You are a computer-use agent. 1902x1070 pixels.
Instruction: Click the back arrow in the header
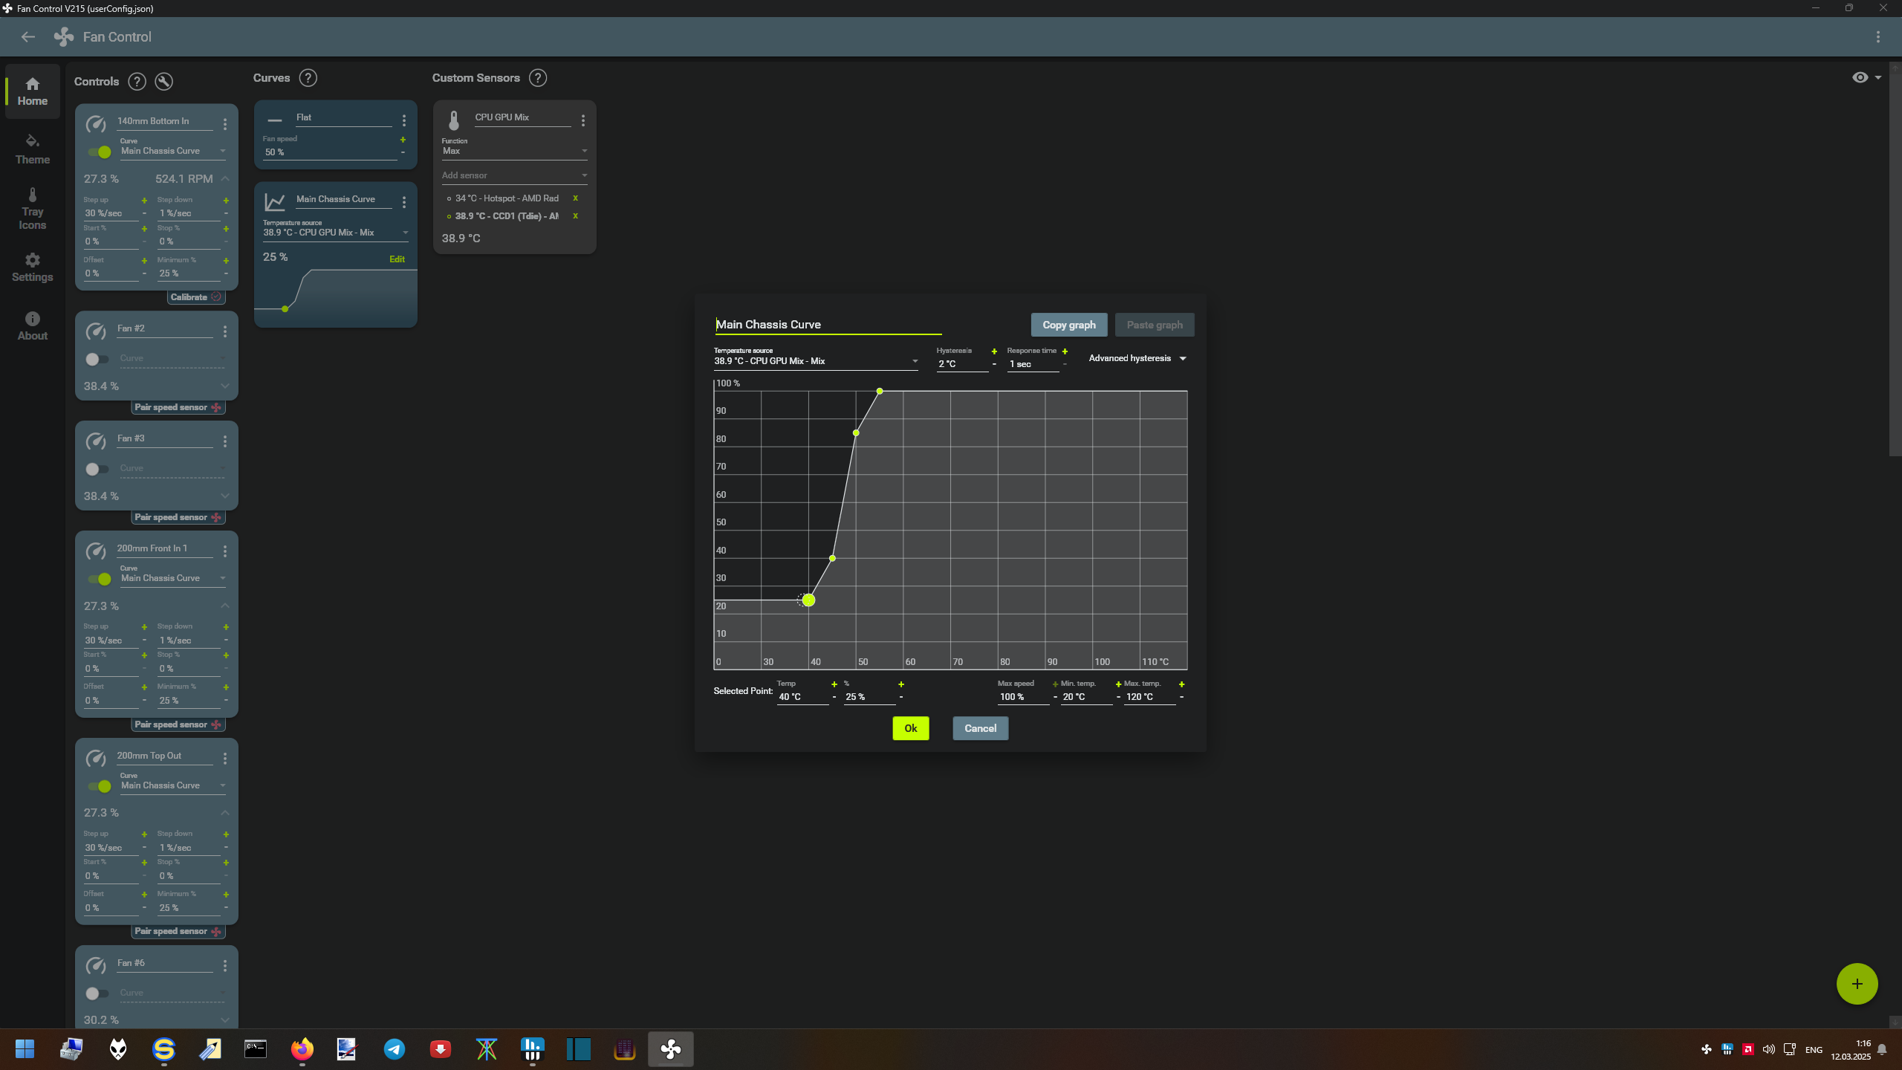click(28, 37)
